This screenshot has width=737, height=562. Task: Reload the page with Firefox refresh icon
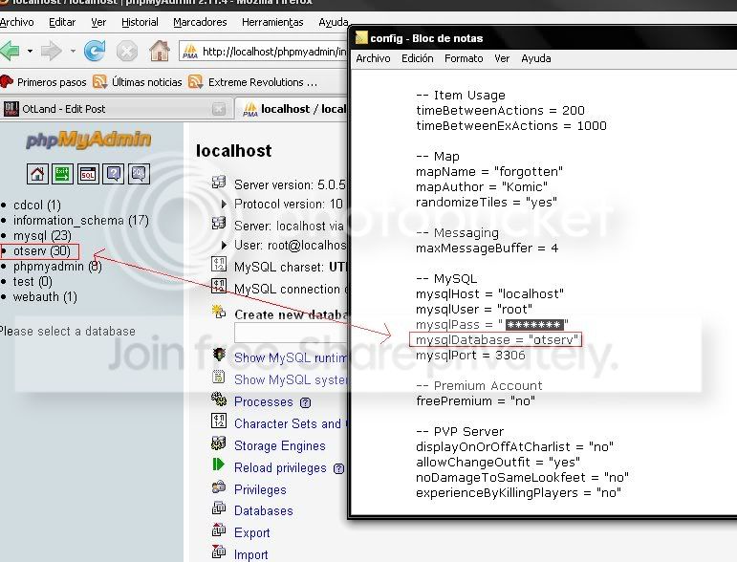[x=95, y=51]
